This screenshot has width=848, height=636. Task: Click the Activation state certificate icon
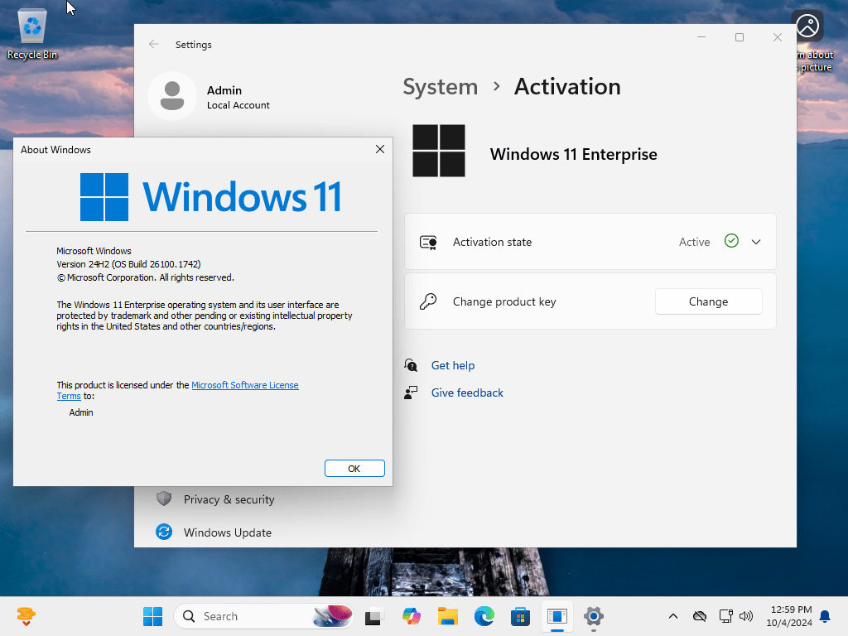428,243
